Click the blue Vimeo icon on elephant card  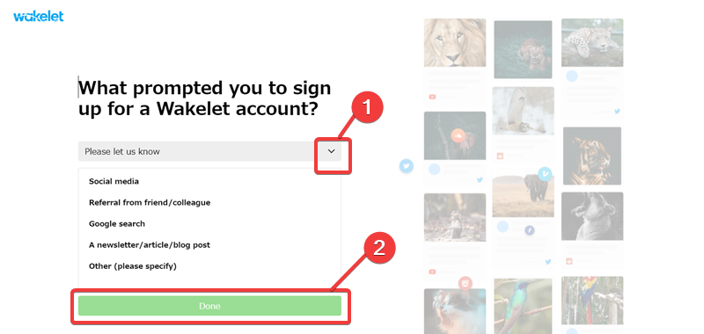[x=545, y=173]
